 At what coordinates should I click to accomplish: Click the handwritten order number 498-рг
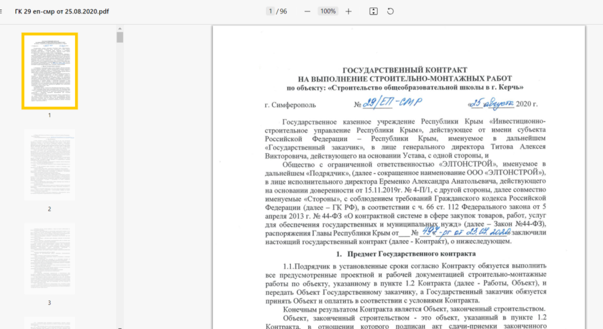click(435, 231)
